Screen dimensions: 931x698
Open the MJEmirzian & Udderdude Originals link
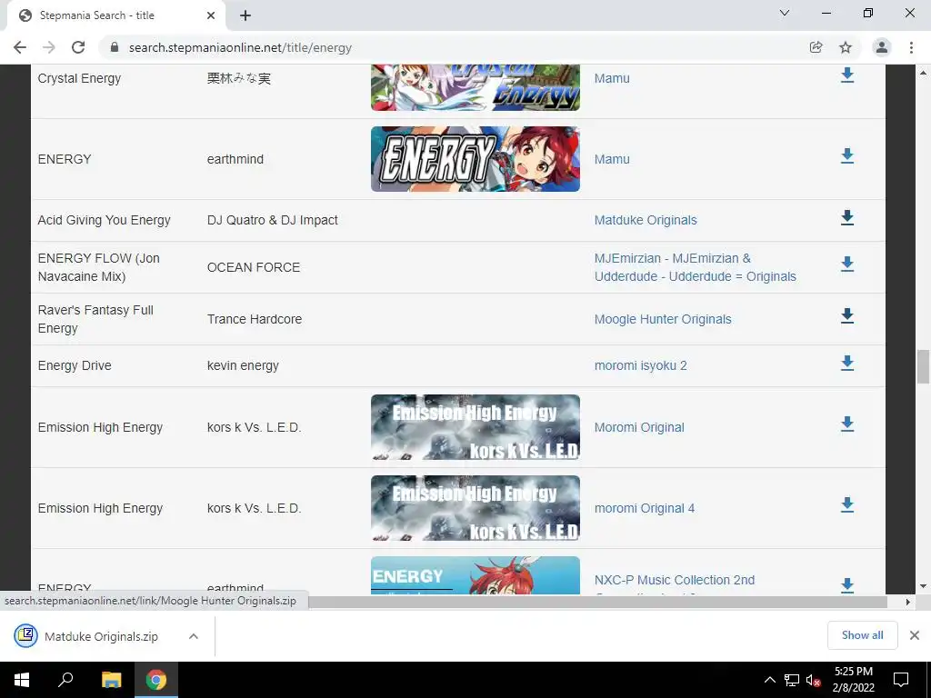coord(696,268)
